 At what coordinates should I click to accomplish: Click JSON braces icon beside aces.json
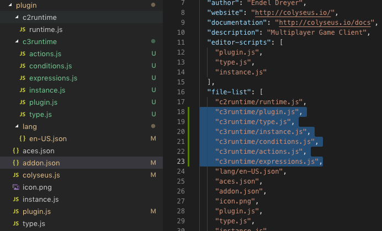tap(16, 151)
